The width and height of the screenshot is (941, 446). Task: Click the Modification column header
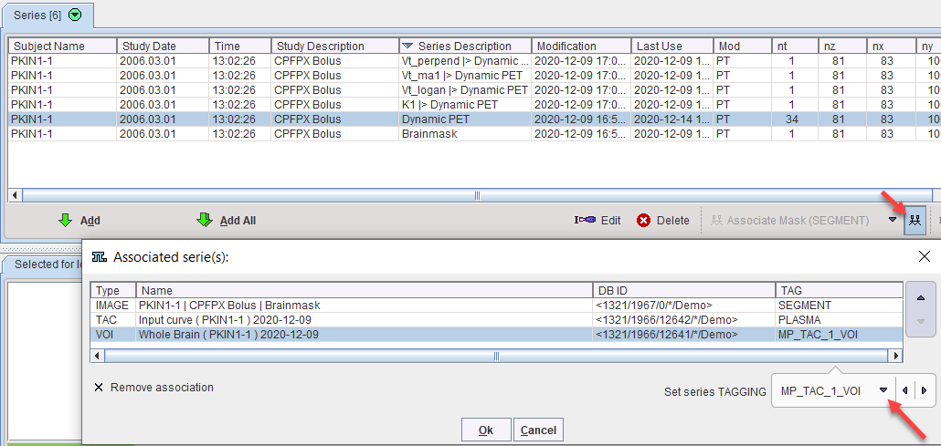pyautogui.click(x=581, y=47)
